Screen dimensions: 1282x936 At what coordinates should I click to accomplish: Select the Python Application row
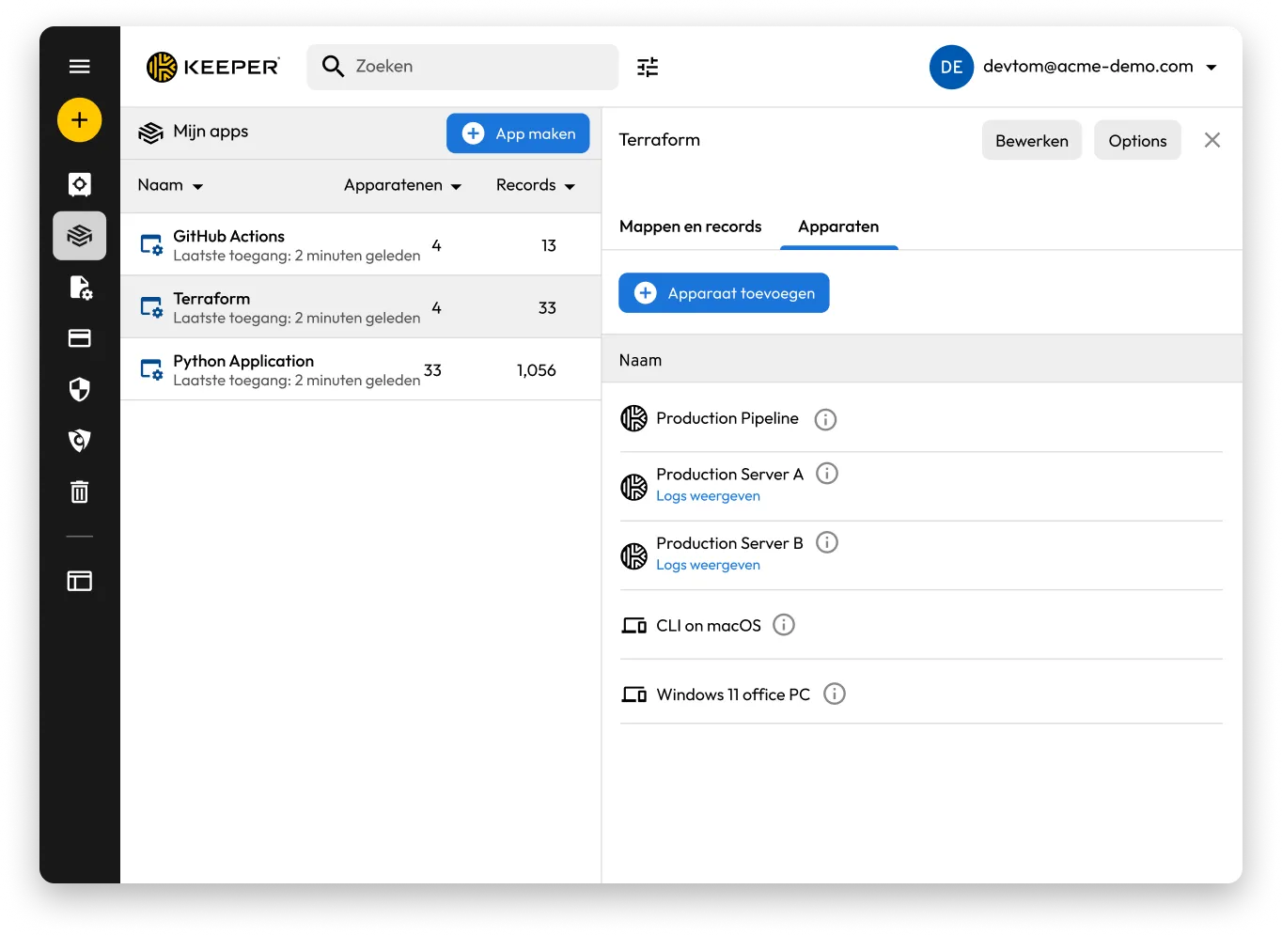point(361,369)
